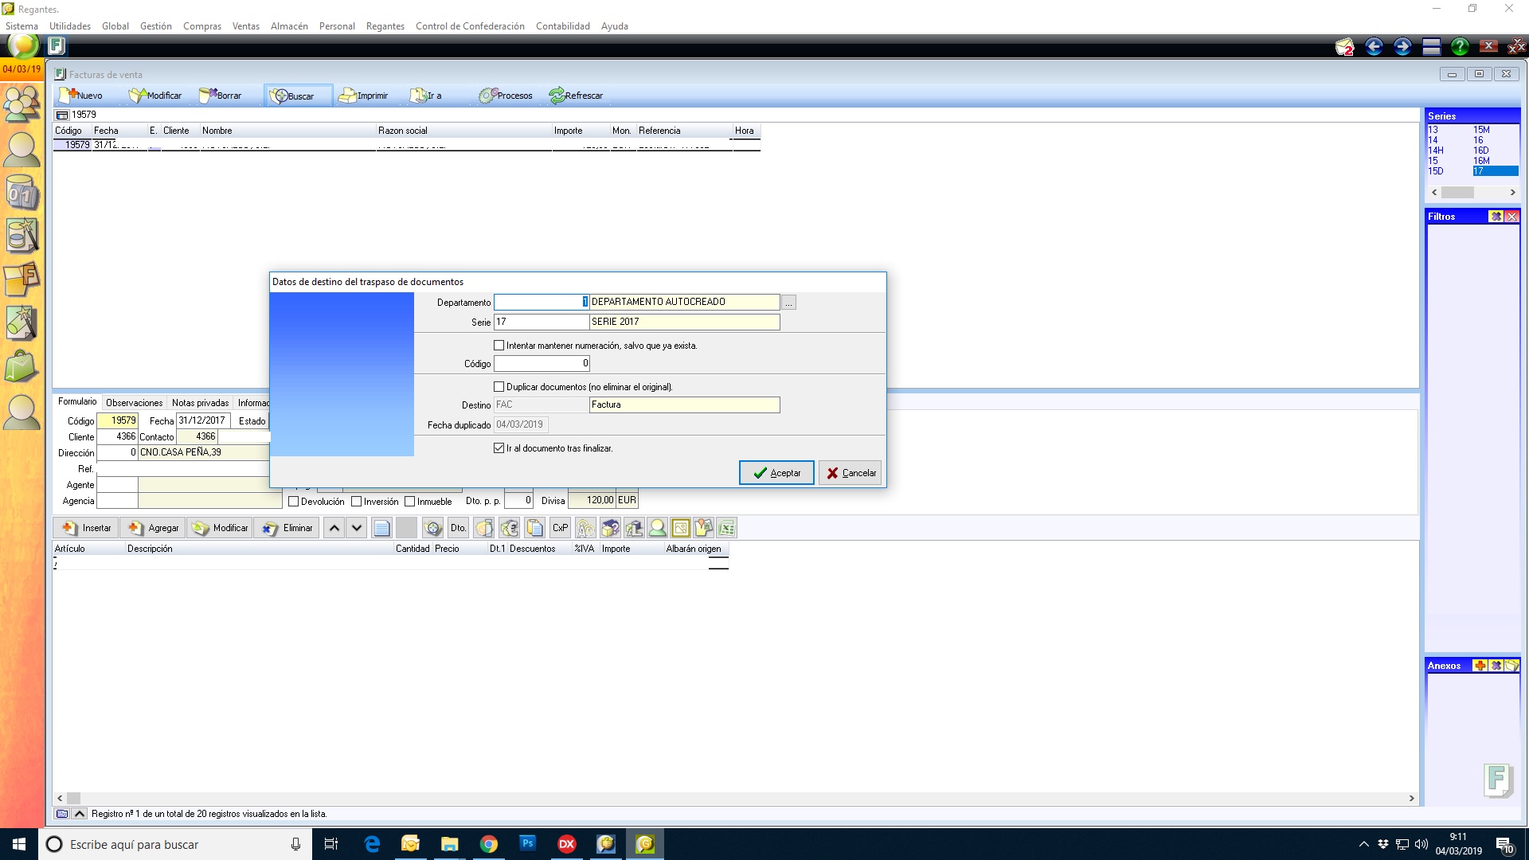Viewport: 1529px width, 860px height.
Task: Click the clipboard paste icon in lines toolbar
Action: [x=535, y=528]
